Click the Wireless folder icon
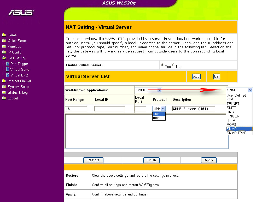Viewport: 256px width, 202px height. 4,46
